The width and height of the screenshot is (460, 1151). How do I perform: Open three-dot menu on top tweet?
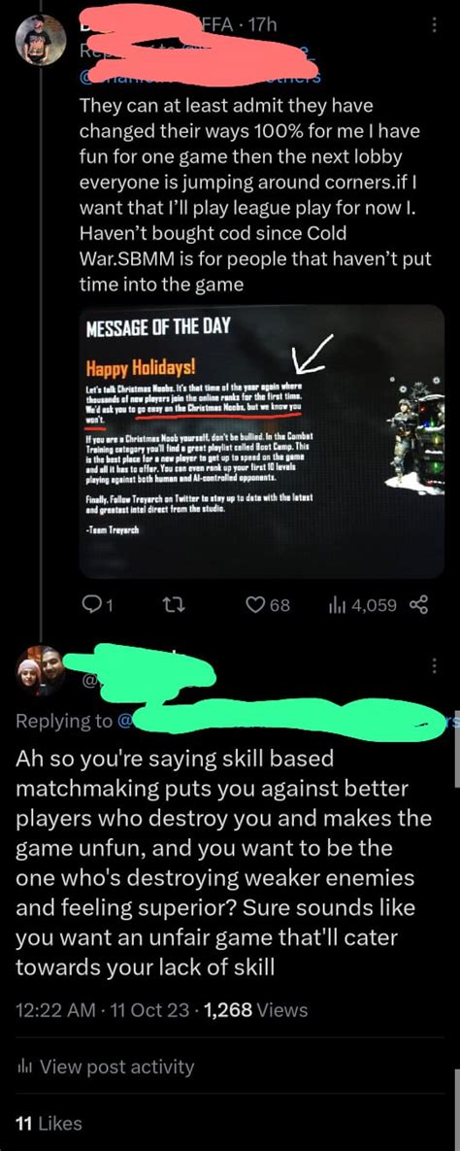pos(435,25)
